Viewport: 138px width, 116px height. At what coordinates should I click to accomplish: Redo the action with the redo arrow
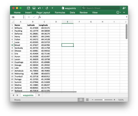coord(47,8)
